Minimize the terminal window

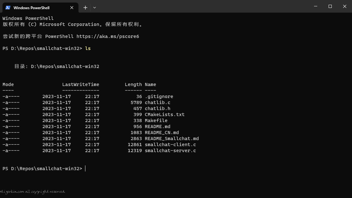(316, 6)
